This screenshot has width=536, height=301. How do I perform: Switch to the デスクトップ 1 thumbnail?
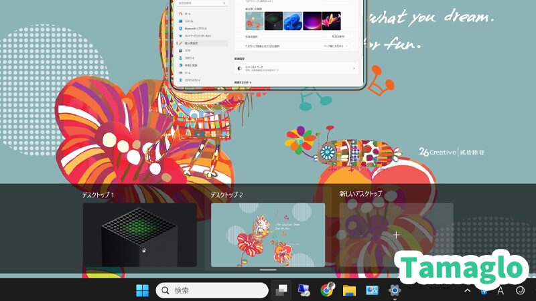pyautogui.click(x=140, y=235)
